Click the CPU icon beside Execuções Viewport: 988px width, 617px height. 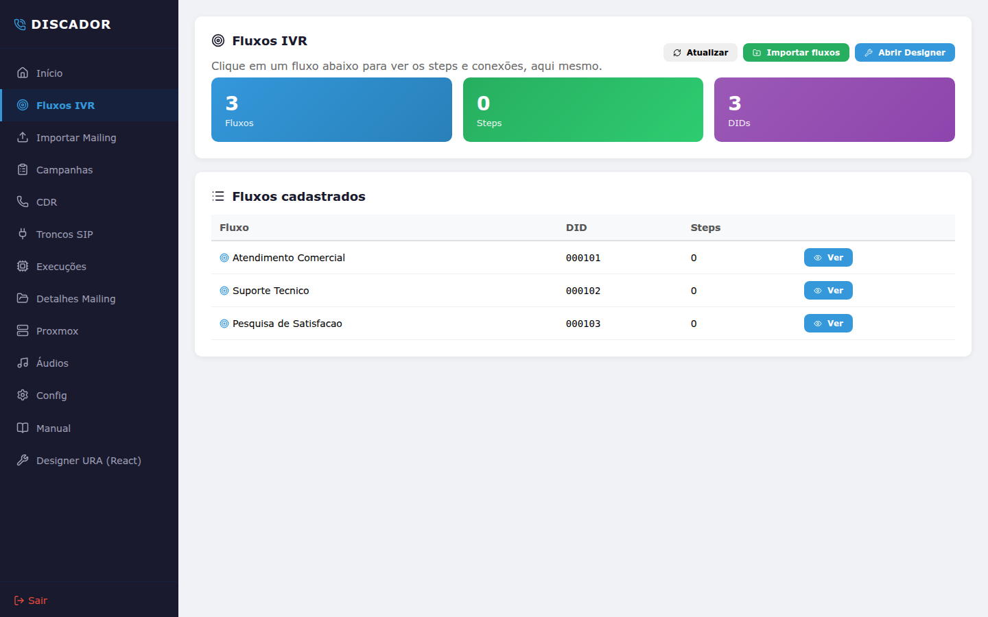(23, 266)
